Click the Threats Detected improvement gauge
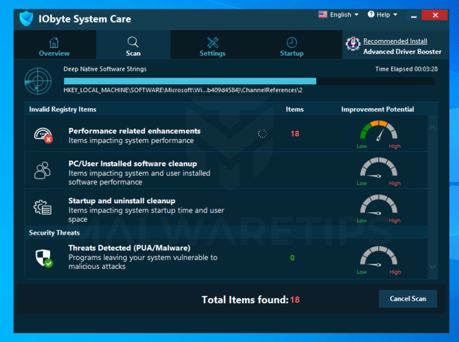Screen dimensions: 459x342 [x=378, y=260]
